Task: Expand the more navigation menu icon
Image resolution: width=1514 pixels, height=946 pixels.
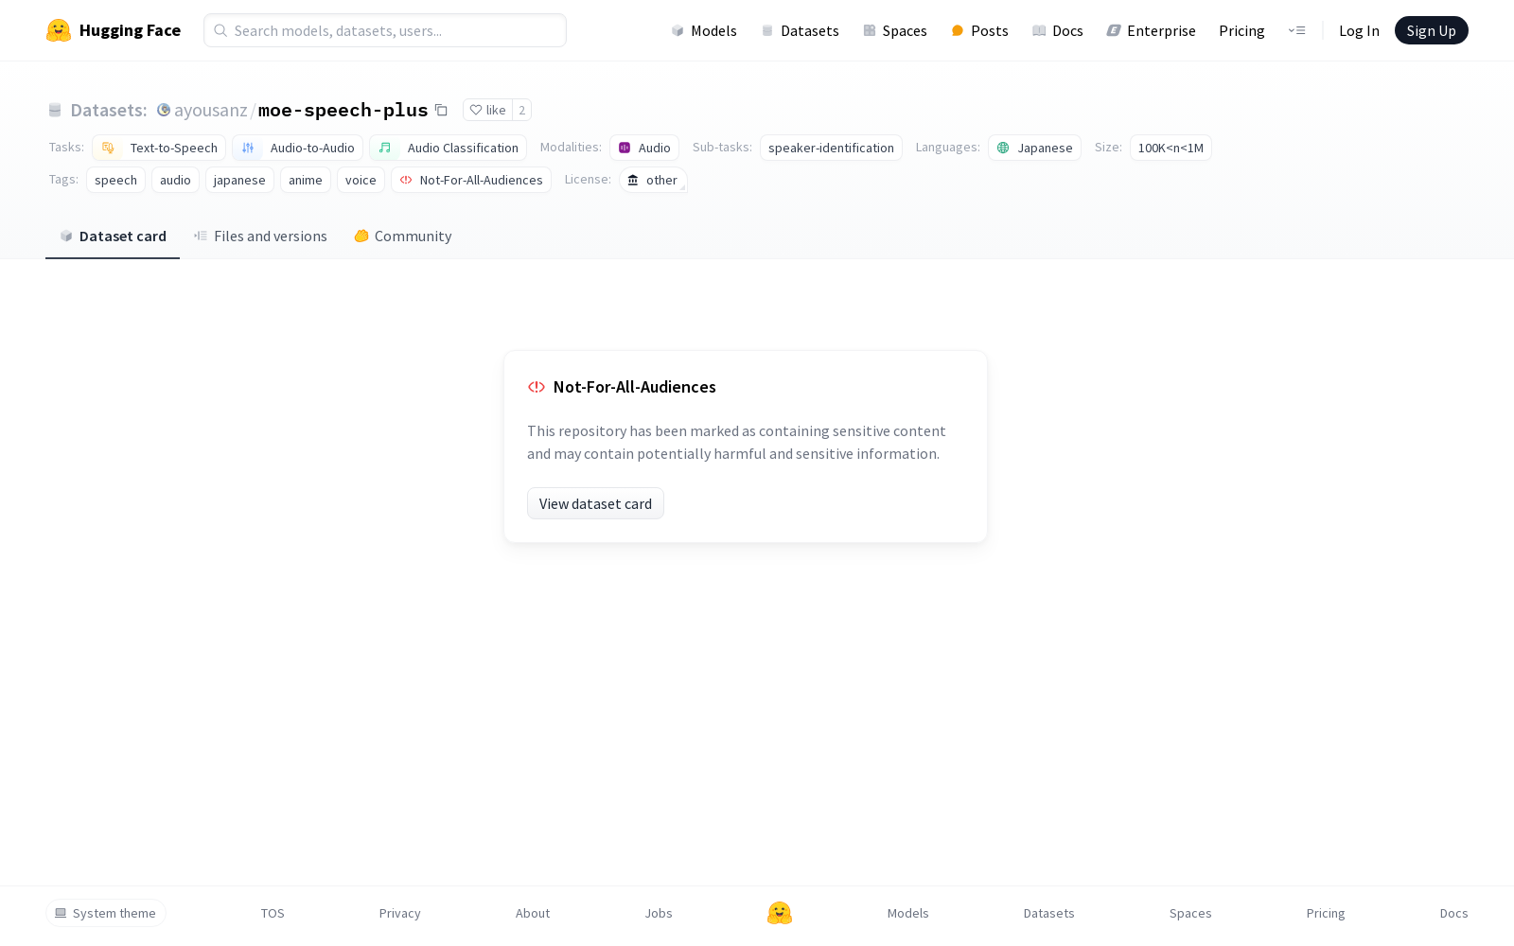Action: [x=1296, y=30]
